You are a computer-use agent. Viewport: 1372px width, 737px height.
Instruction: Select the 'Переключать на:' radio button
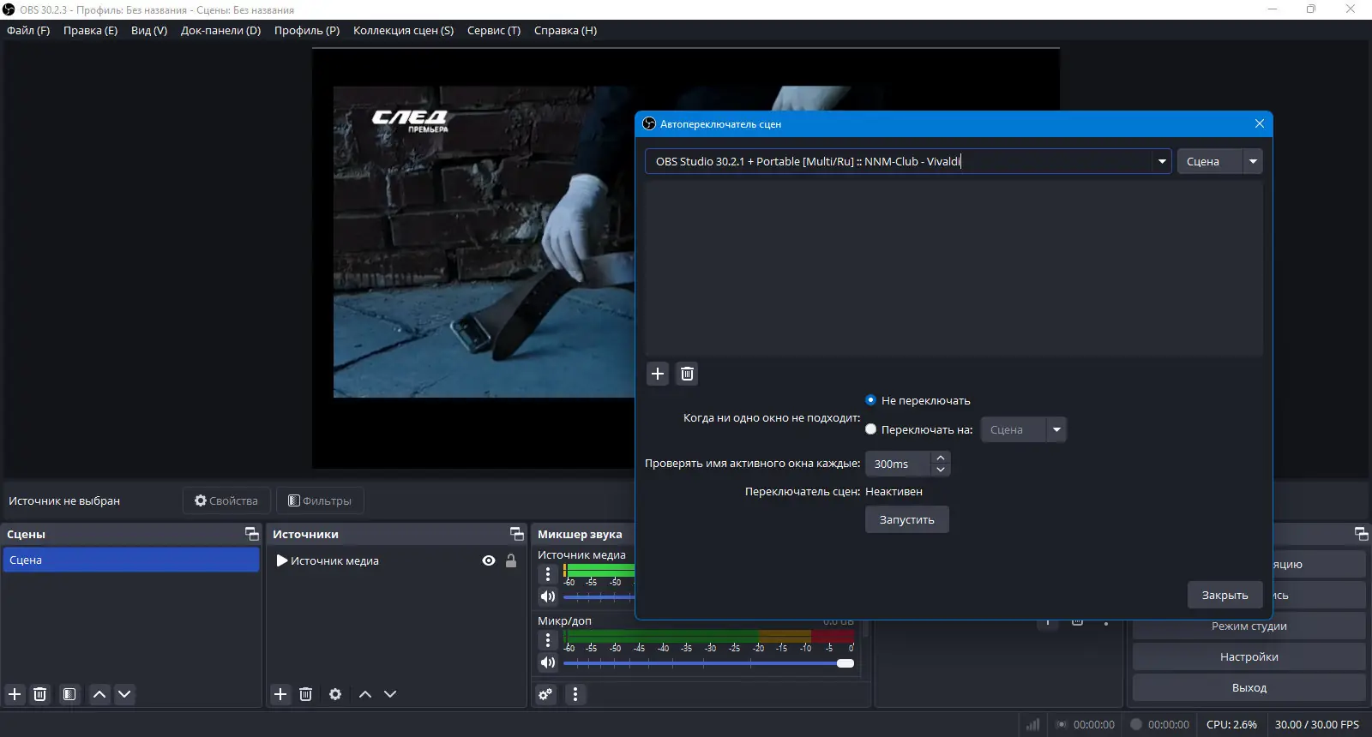pos(871,429)
